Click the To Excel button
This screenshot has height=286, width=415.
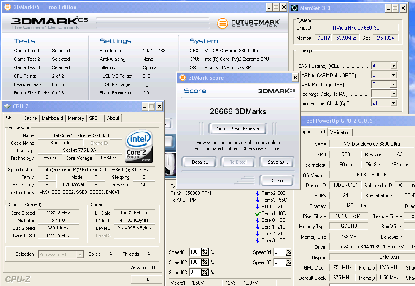(238, 162)
